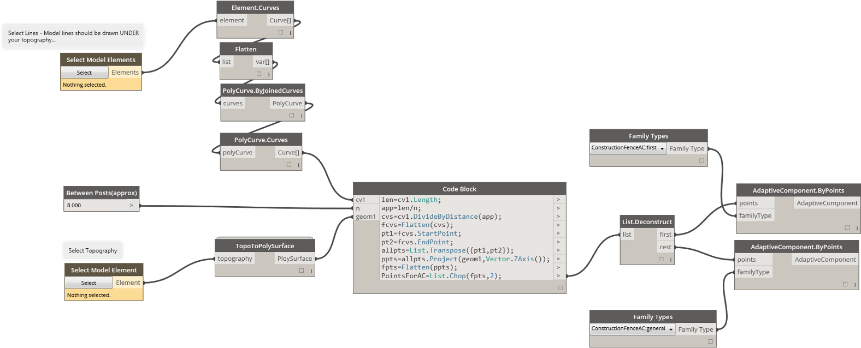Viewport: 861px width, 348px height.
Task: Click the PloySurface output port on TopoToPolySurface
Action: pyautogui.click(x=294, y=259)
